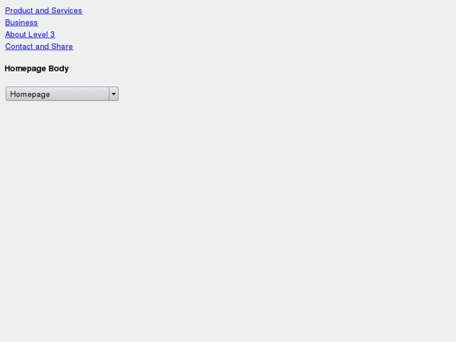This screenshot has width=456, height=342.
Task: Choose Contact and Share navigation item
Action: point(39,46)
